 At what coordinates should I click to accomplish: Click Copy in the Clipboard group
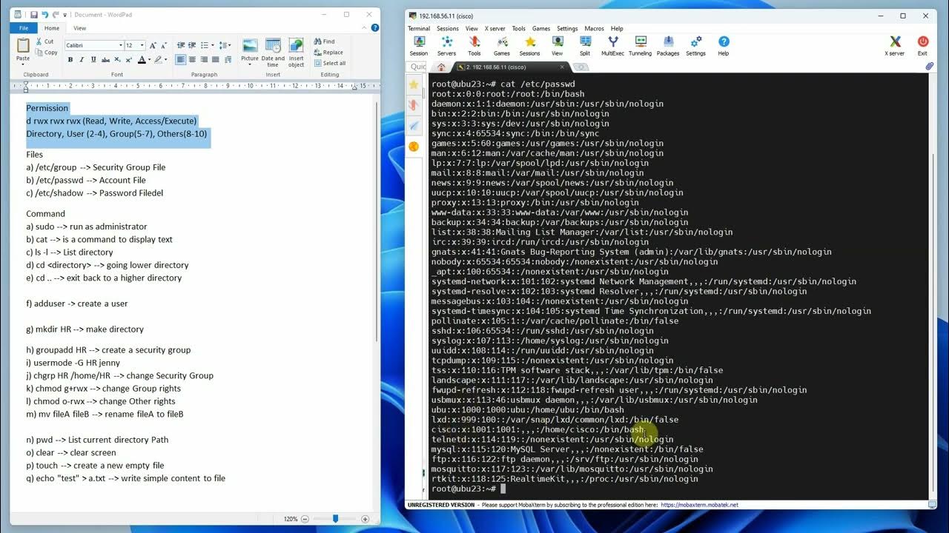pos(46,53)
